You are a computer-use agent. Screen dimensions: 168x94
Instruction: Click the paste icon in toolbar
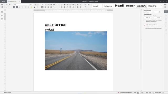[9, 5]
